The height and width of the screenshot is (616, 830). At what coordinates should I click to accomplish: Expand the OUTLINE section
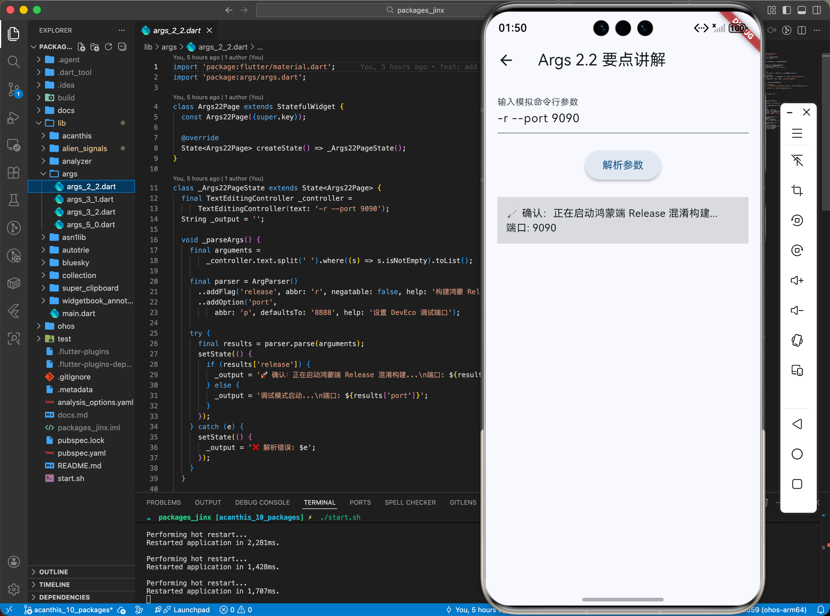click(53, 572)
